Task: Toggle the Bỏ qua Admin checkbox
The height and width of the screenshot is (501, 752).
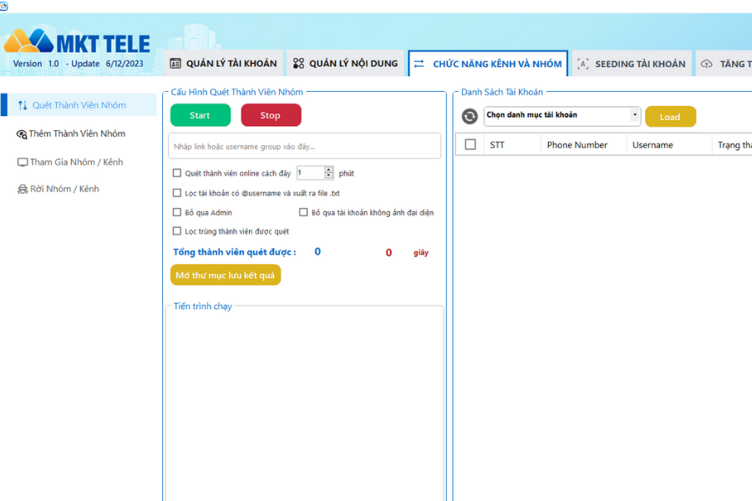Action: pos(177,213)
